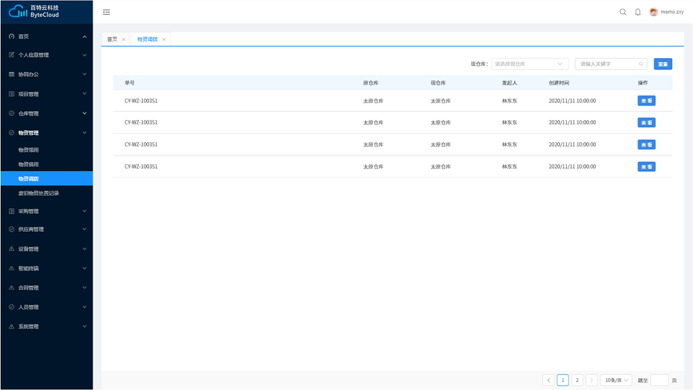The height and width of the screenshot is (390, 693).
Task: Switch to the 首页 tab
Action: [x=112, y=39]
